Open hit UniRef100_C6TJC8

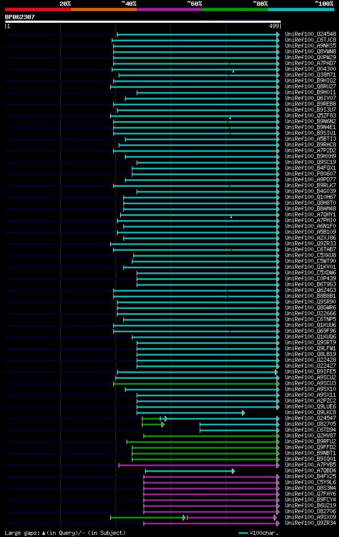[x=310, y=40]
